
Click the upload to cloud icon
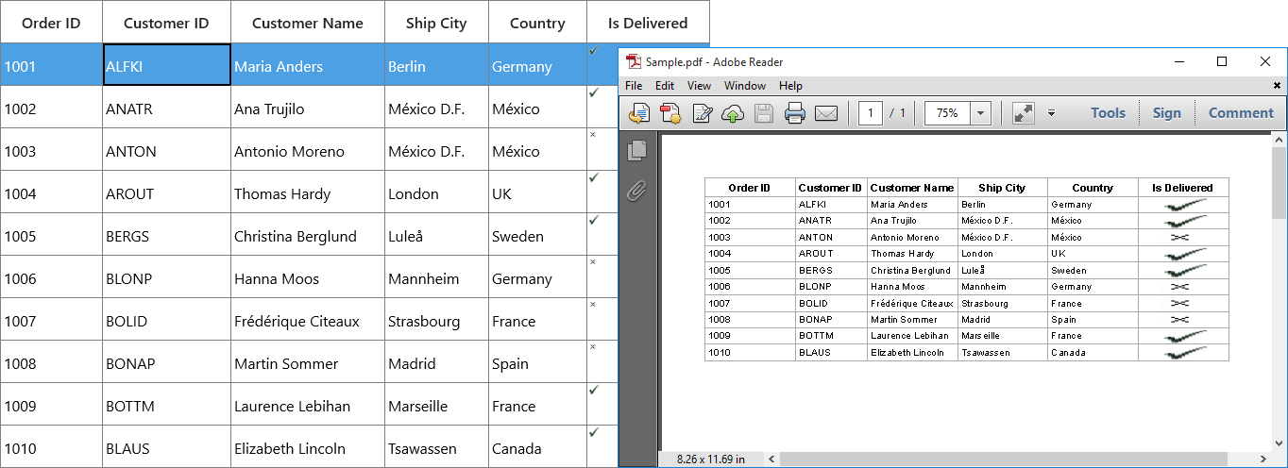pos(732,113)
